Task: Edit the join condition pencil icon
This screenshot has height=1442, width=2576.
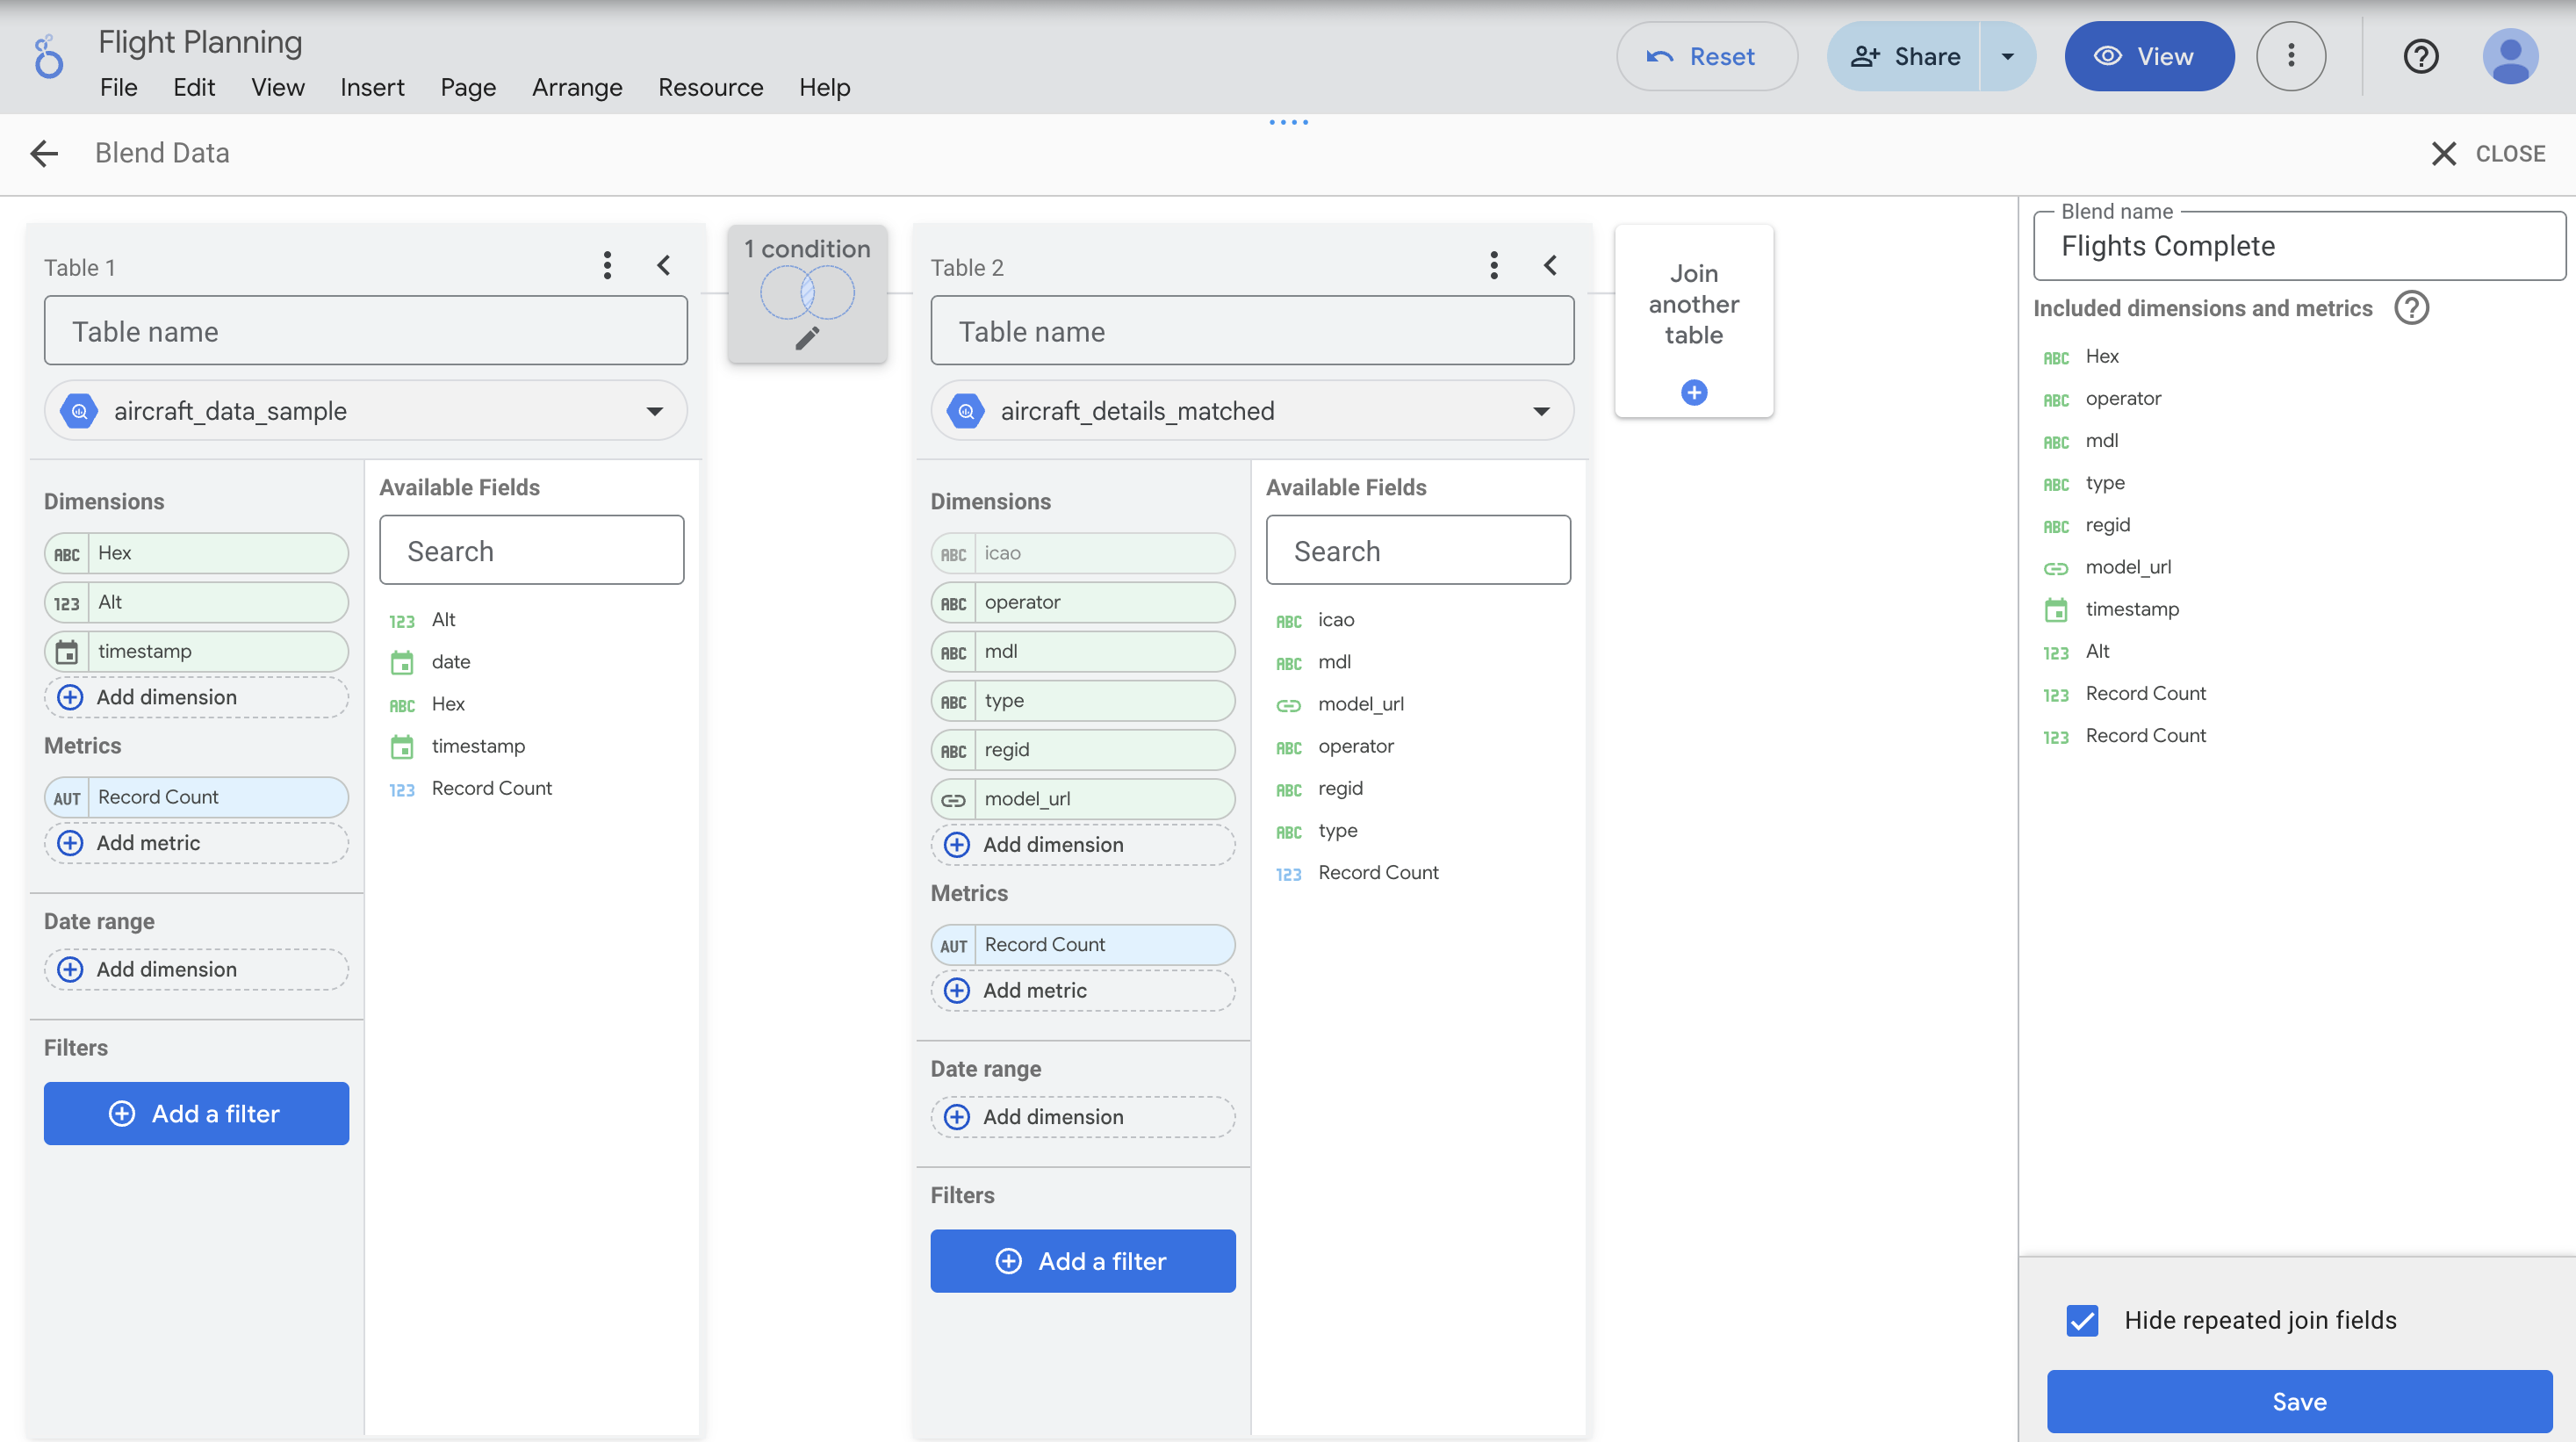Action: (x=807, y=338)
